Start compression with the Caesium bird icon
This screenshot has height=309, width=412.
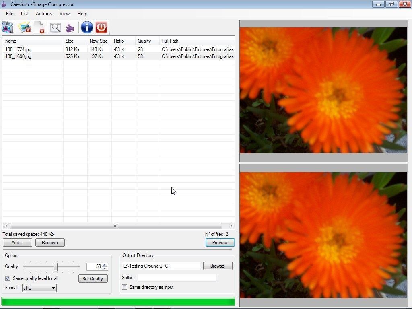click(69, 27)
